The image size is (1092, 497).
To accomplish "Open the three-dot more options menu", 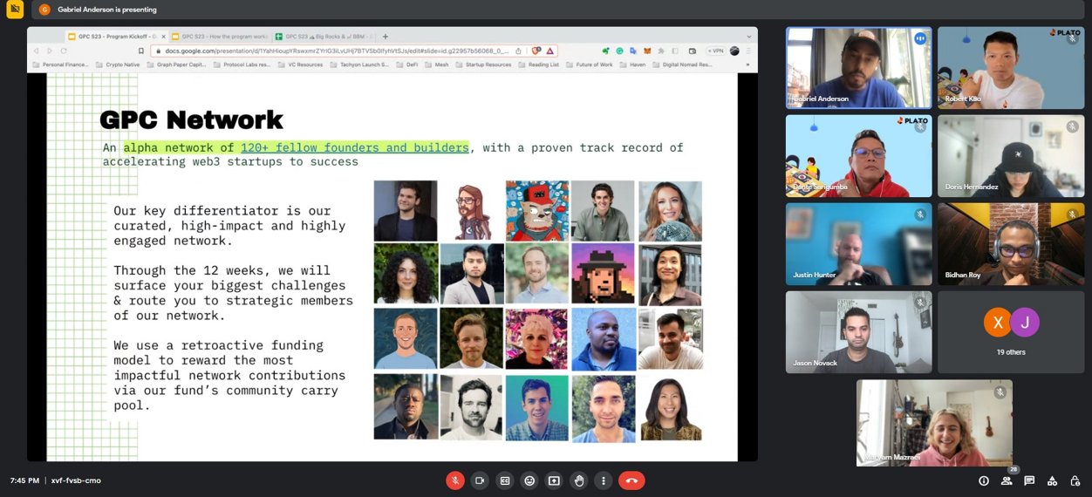I will 603,480.
